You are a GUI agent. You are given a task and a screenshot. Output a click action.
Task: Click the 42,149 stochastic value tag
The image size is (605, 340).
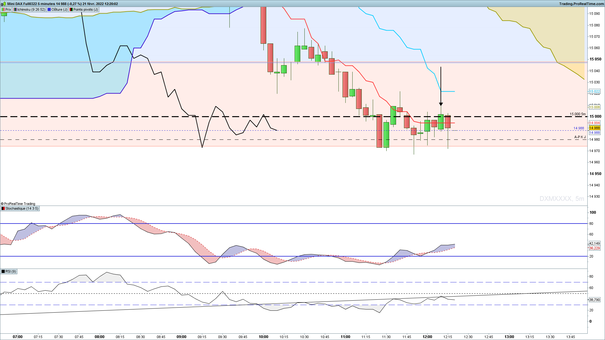click(x=595, y=243)
